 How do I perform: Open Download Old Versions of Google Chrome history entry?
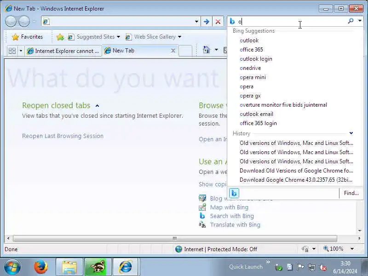click(x=296, y=171)
